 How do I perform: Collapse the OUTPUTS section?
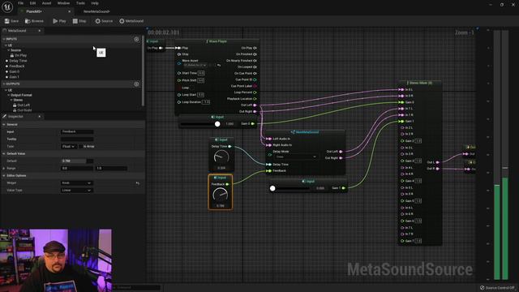4,84
